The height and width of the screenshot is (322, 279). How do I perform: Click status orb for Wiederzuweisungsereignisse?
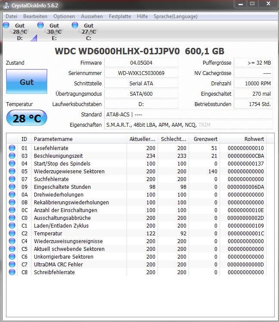12,241
